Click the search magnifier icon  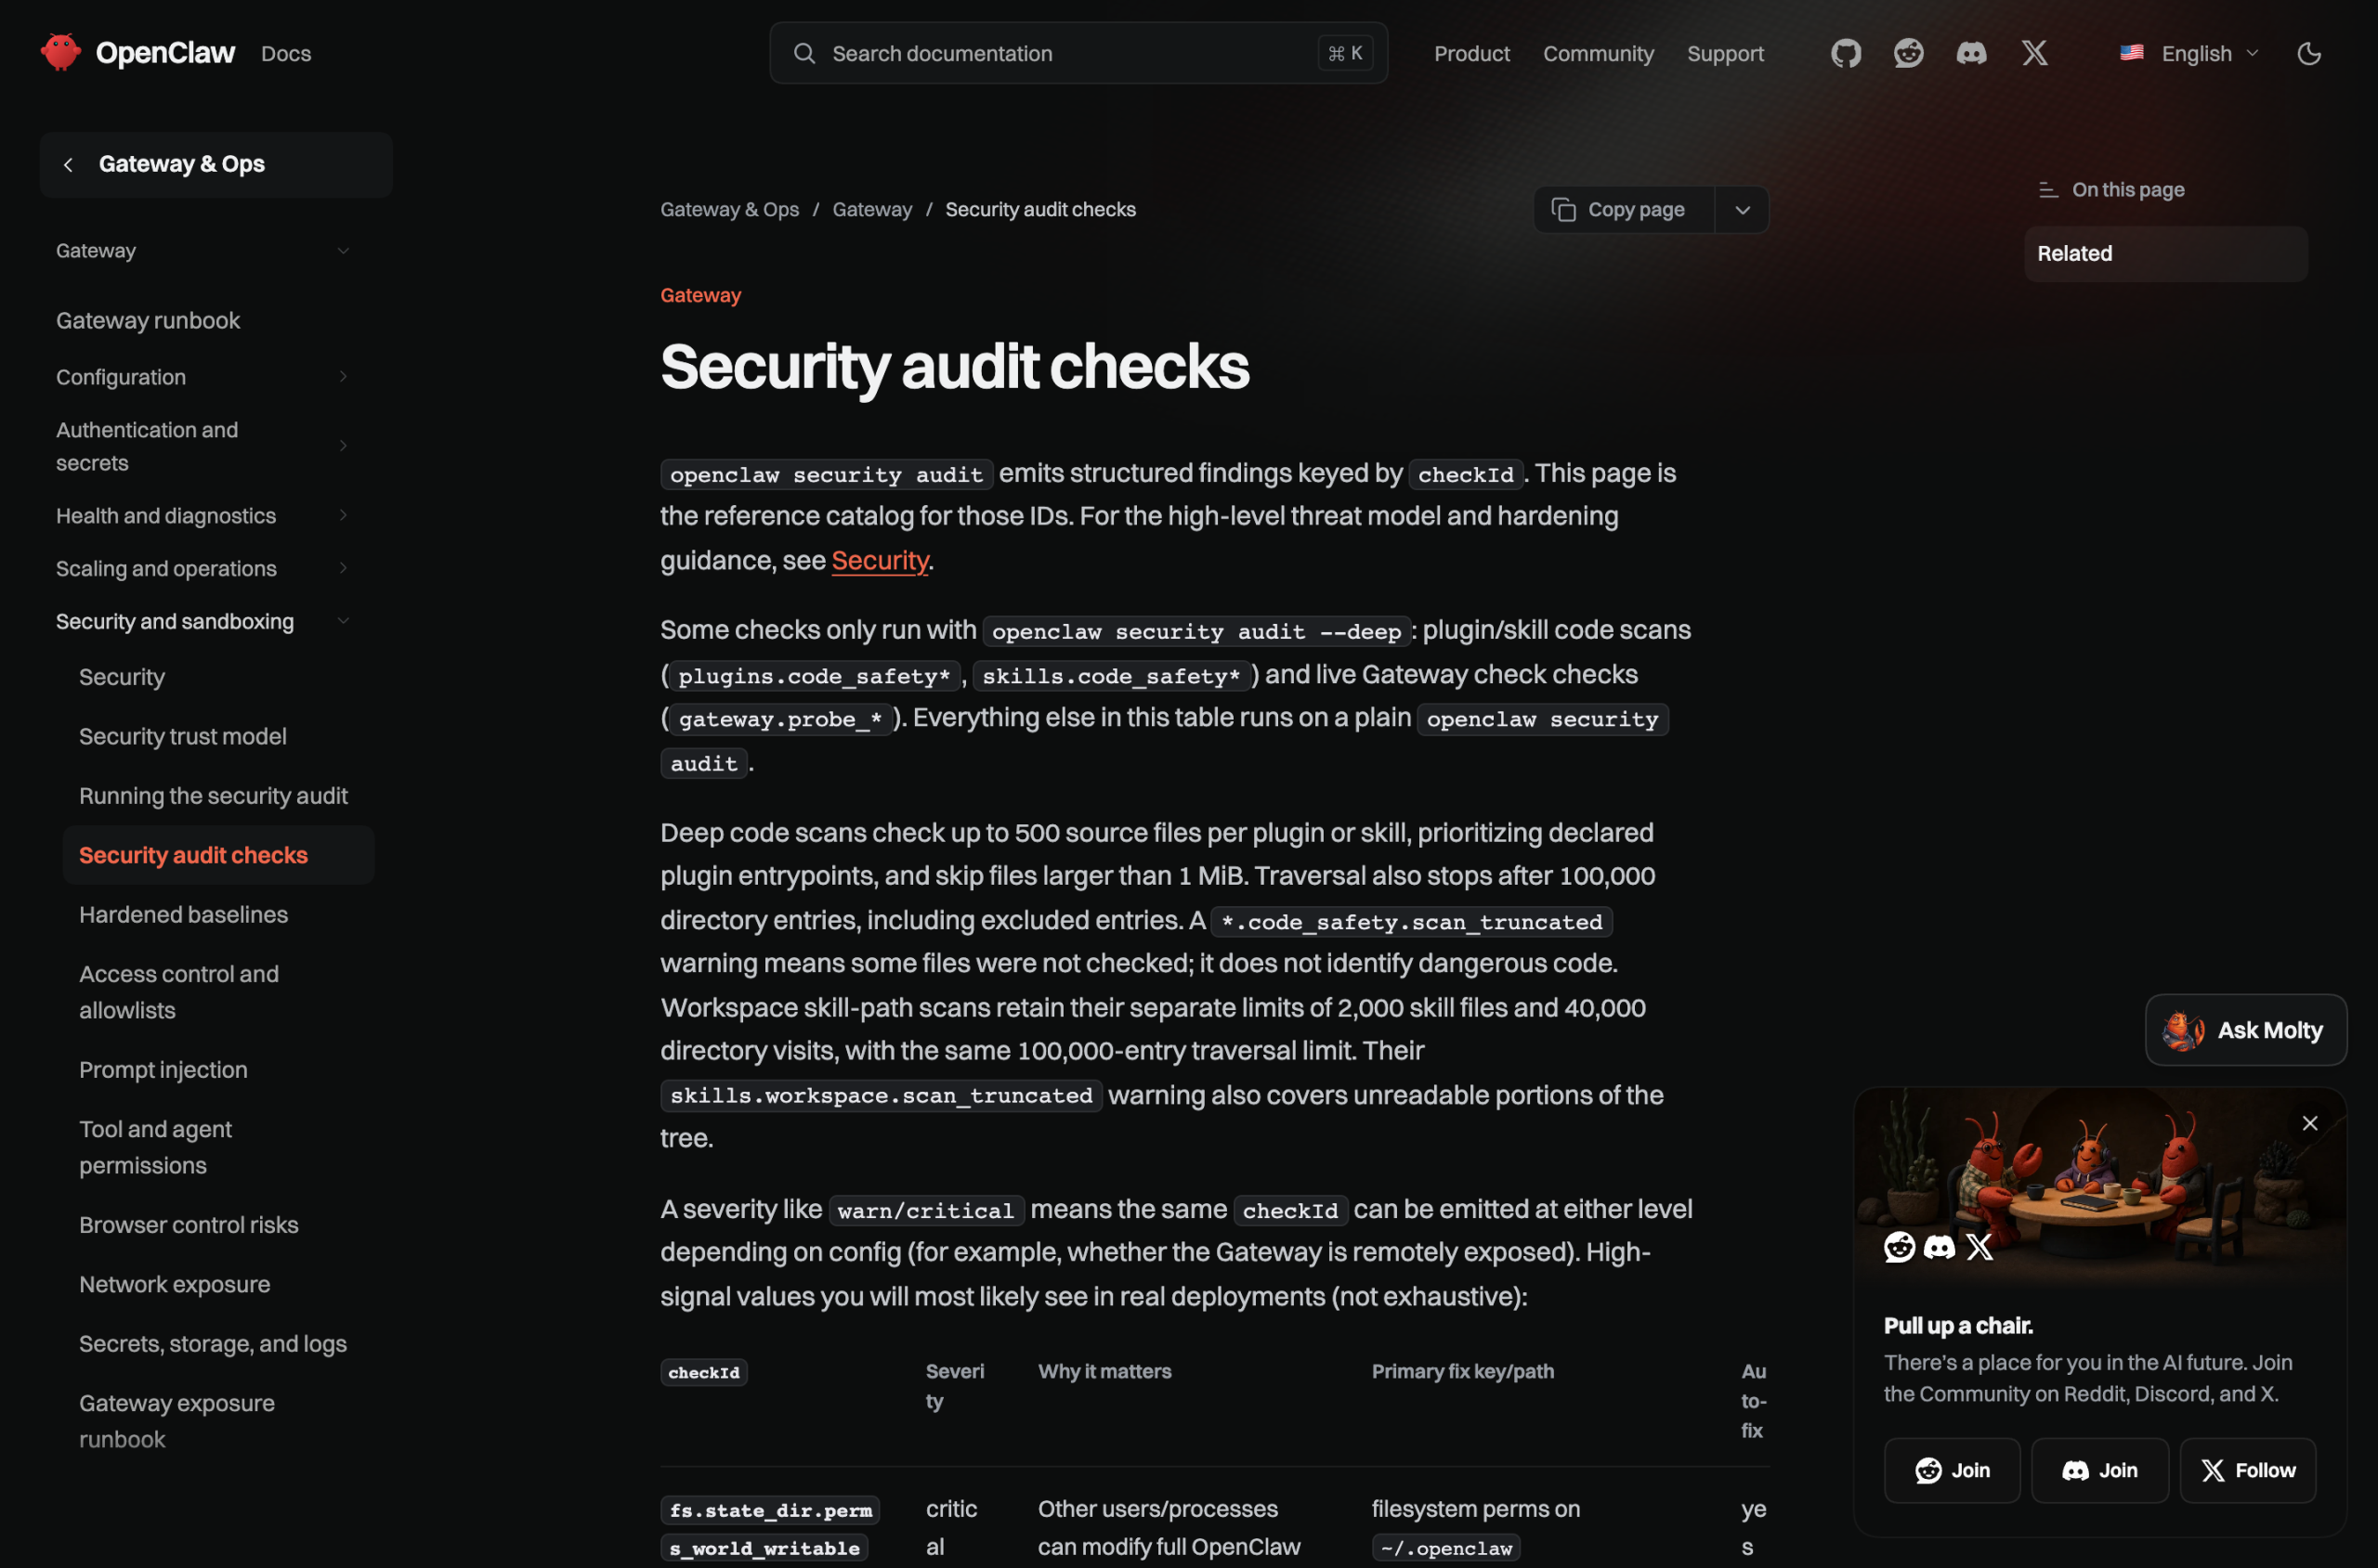click(x=804, y=53)
